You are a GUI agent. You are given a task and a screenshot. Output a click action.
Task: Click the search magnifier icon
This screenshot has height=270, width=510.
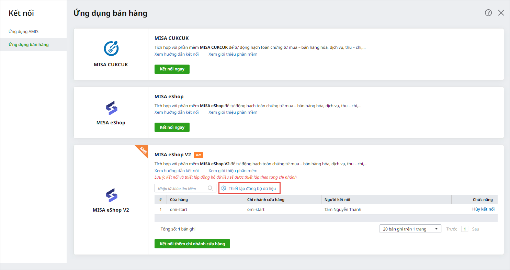pos(211,188)
